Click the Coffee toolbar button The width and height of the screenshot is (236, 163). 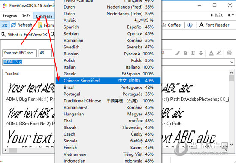pos(172,25)
